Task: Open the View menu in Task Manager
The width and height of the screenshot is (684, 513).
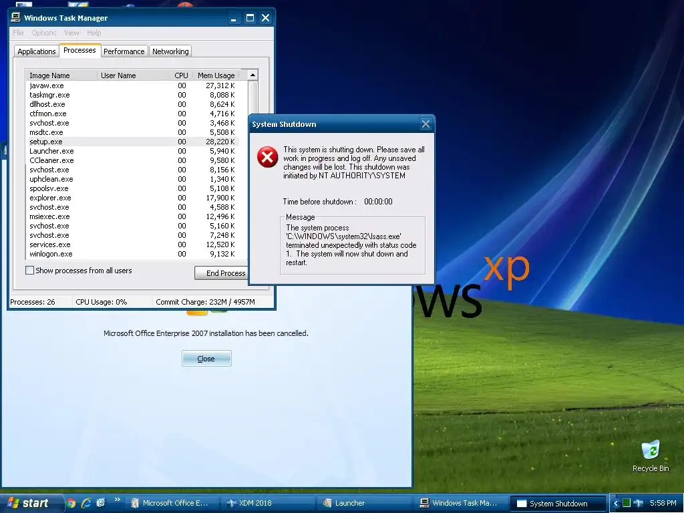Action: pos(71,33)
